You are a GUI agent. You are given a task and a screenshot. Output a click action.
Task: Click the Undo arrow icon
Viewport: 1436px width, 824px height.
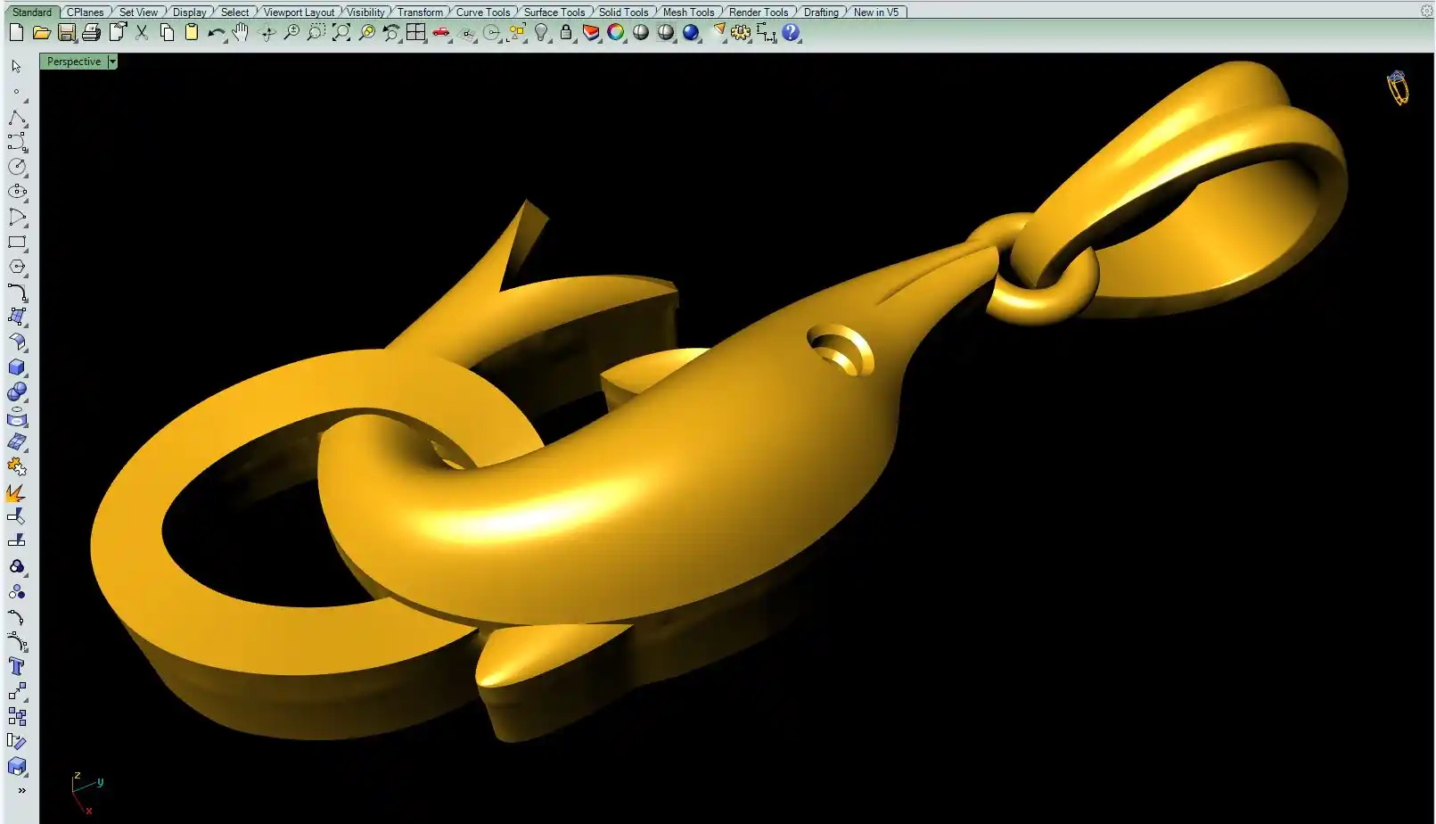216,33
